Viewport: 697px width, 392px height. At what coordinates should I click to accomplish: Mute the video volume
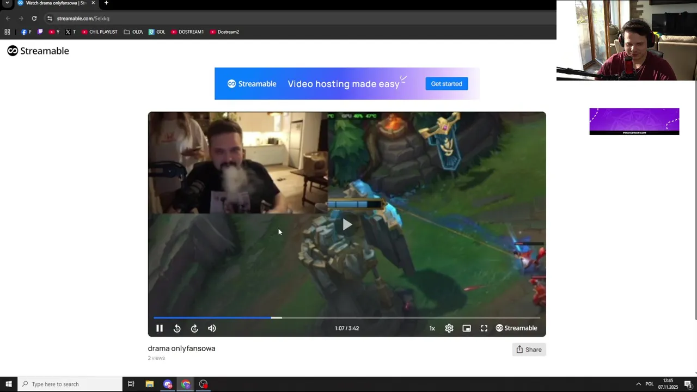coord(212,328)
